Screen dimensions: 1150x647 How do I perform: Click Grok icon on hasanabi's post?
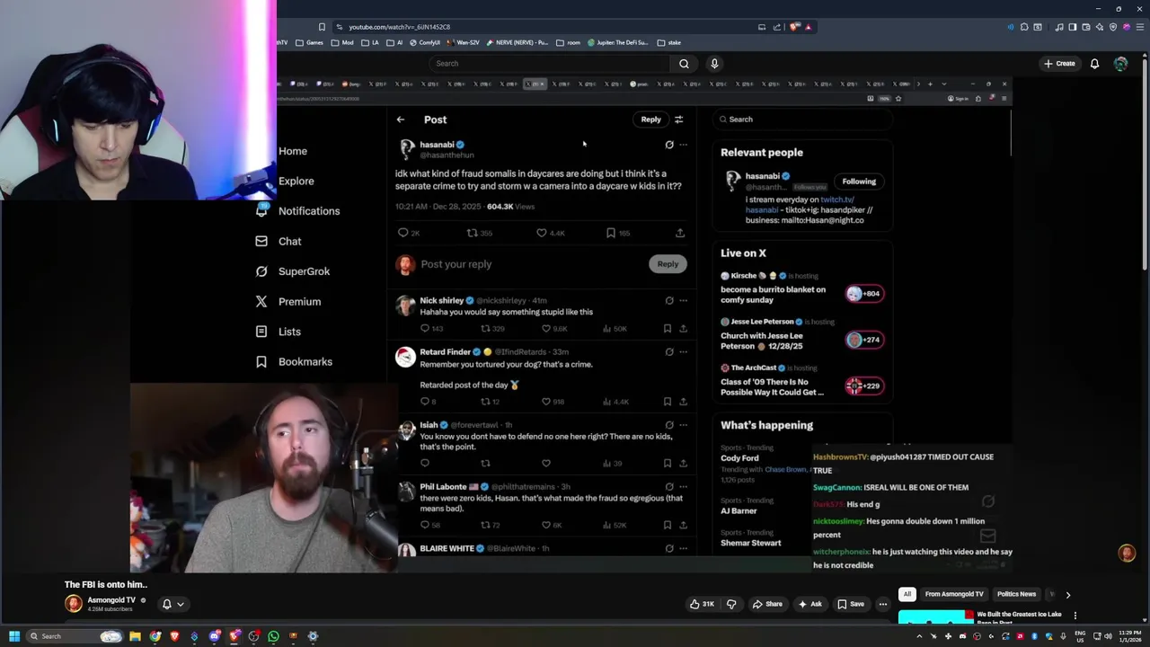click(669, 145)
